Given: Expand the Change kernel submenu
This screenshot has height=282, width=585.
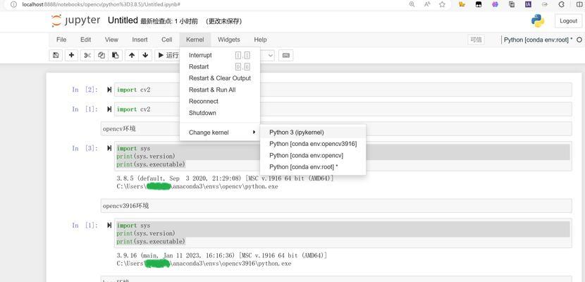Looking at the screenshot, I should coord(220,133).
